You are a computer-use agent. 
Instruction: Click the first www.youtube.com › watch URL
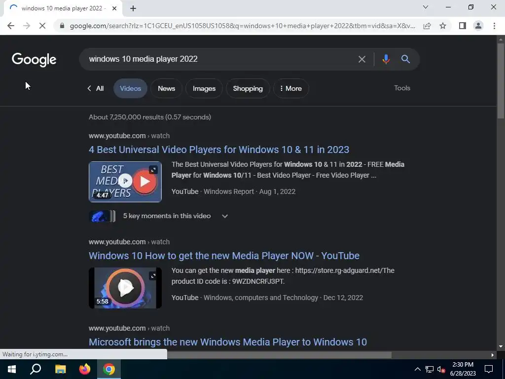[x=129, y=136]
